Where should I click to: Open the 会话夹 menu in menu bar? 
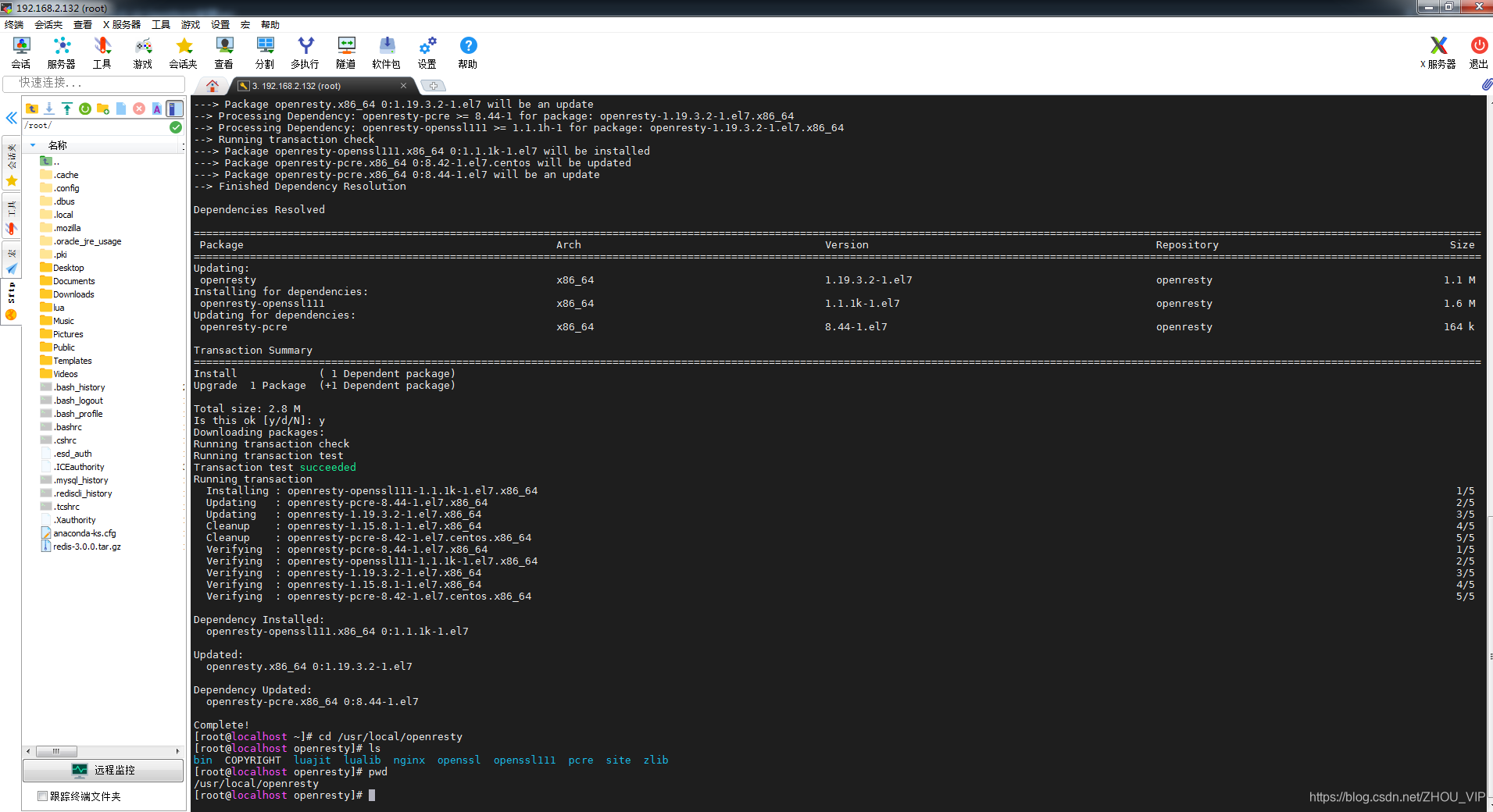(x=48, y=25)
